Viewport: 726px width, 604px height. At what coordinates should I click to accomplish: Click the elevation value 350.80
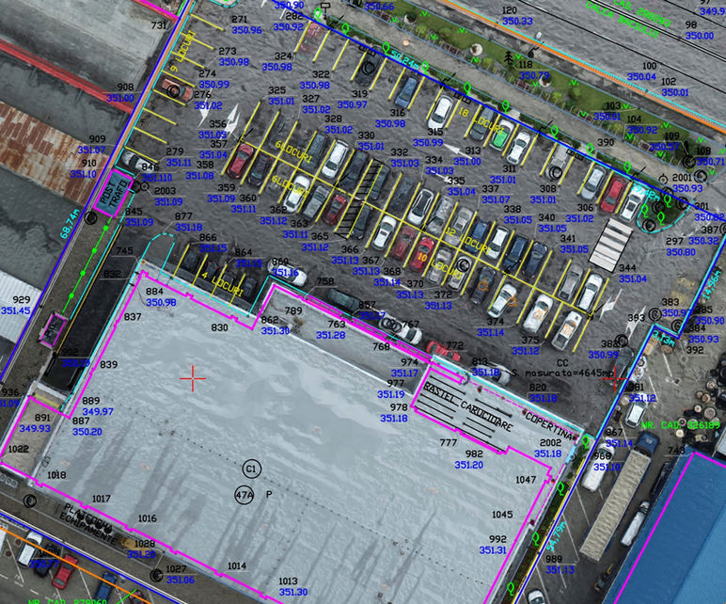(681, 252)
